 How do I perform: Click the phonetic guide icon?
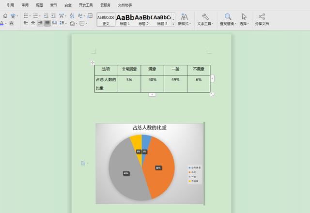[13, 16]
